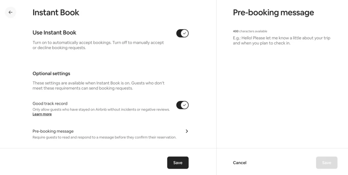Expand Pre-booking message with the chevron arrow
Image resolution: width=348 pixels, height=175 pixels.
pos(187,131)
